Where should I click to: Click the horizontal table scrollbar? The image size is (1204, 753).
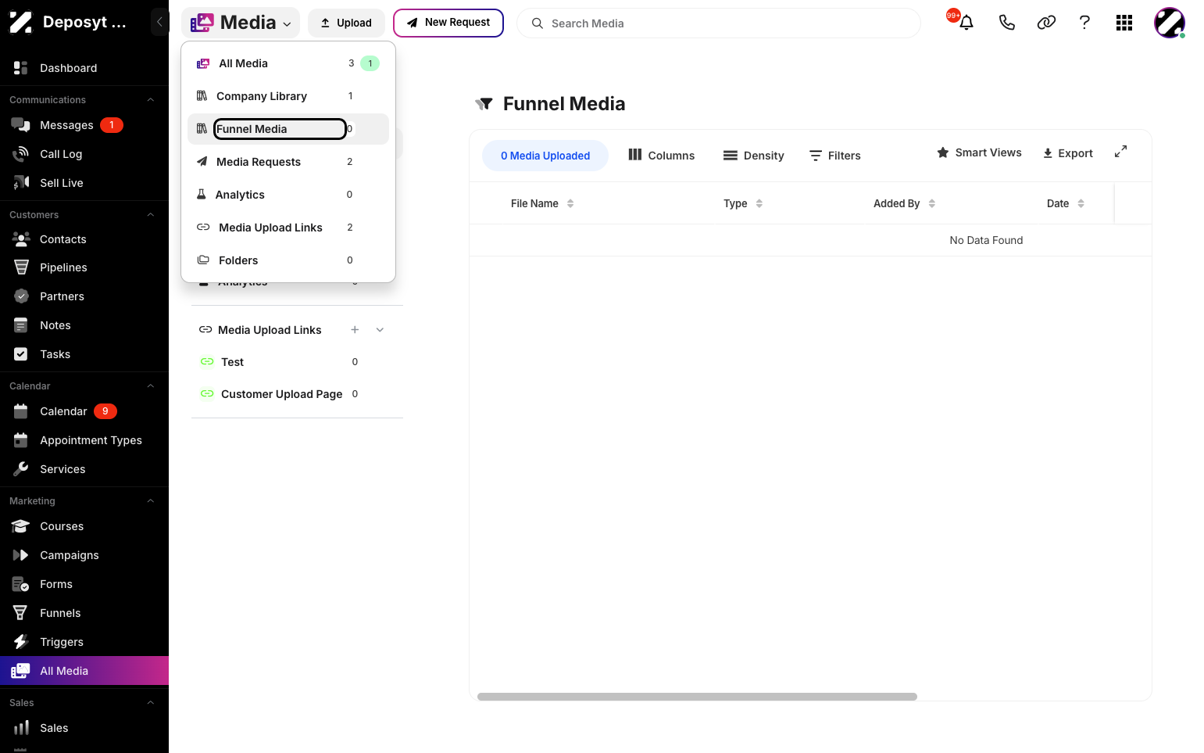tap(697, 697)
